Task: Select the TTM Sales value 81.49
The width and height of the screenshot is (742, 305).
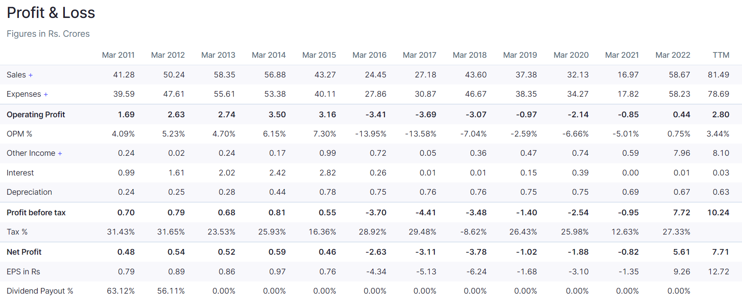Action: [718, 75]
